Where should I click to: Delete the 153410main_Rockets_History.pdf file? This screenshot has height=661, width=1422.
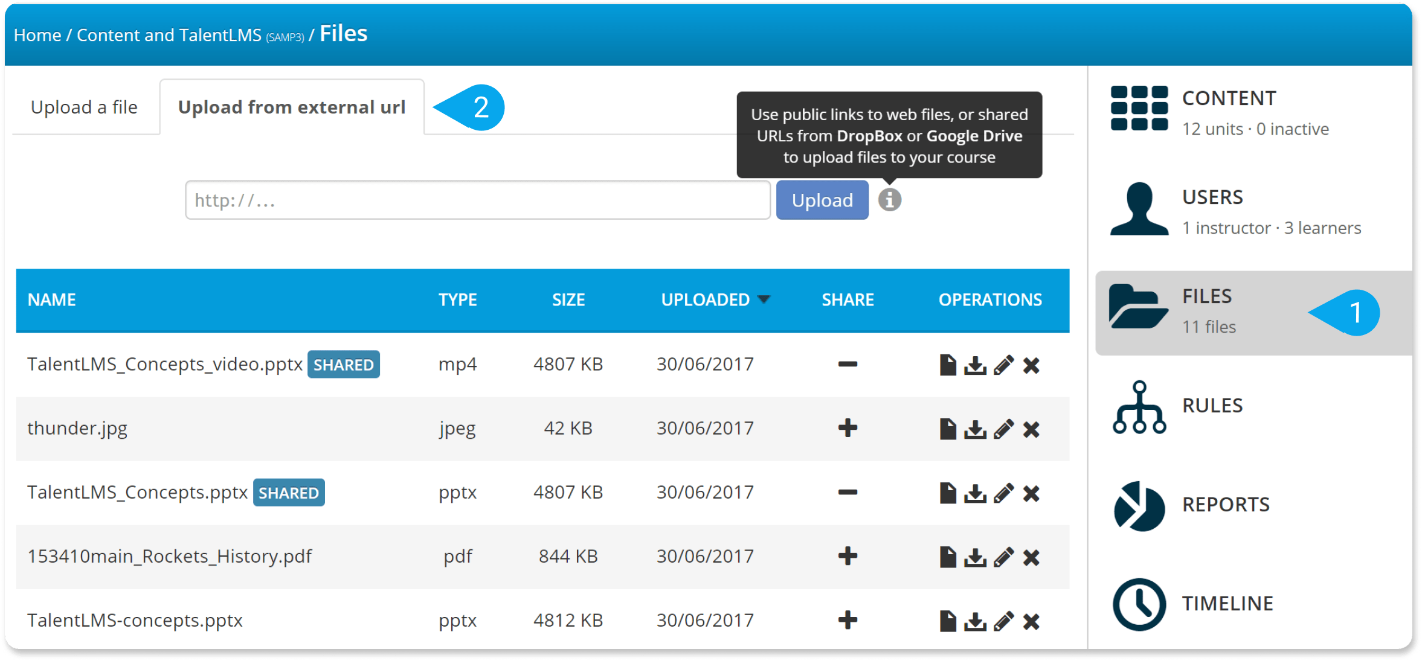point(1031,557)
